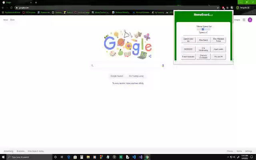Switch to Chrome on the taskbar
Image resolution: width=256 pixels, height=160 pixels.
click(147, 157)
